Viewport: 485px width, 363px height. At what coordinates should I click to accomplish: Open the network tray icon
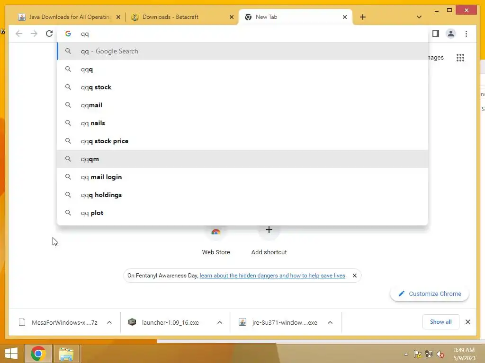click(429, 354)
